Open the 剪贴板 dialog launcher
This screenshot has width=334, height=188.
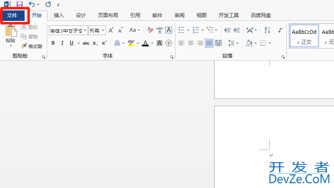pos(43,57)
